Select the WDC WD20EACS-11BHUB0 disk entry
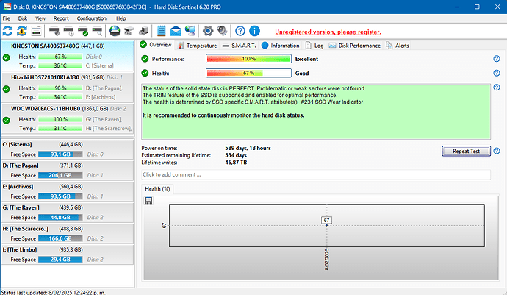This screenshot has width=507, height=295. (x=68, y=118)
